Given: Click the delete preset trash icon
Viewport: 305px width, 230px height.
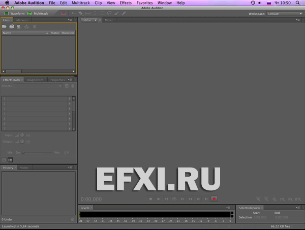Looking at the screenshot, I should tap(73, 86).
